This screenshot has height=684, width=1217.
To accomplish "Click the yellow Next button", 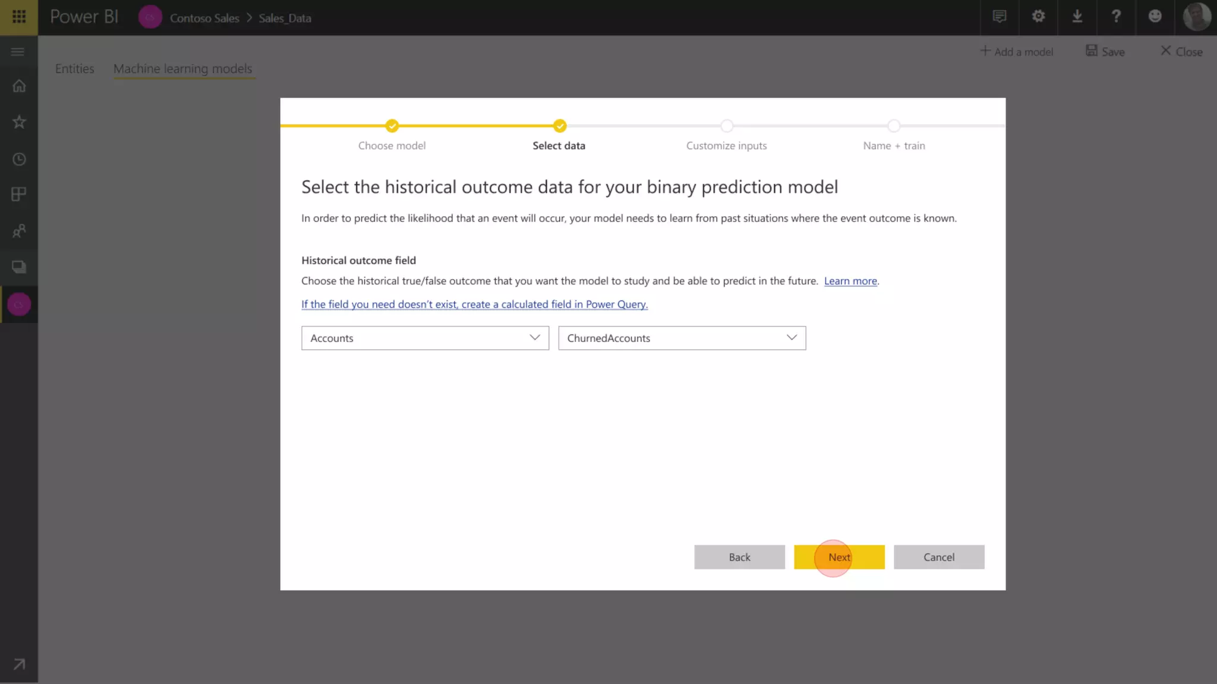I will 838,557.
